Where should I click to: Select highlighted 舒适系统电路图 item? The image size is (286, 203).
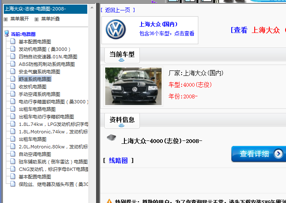pos(35,79)
